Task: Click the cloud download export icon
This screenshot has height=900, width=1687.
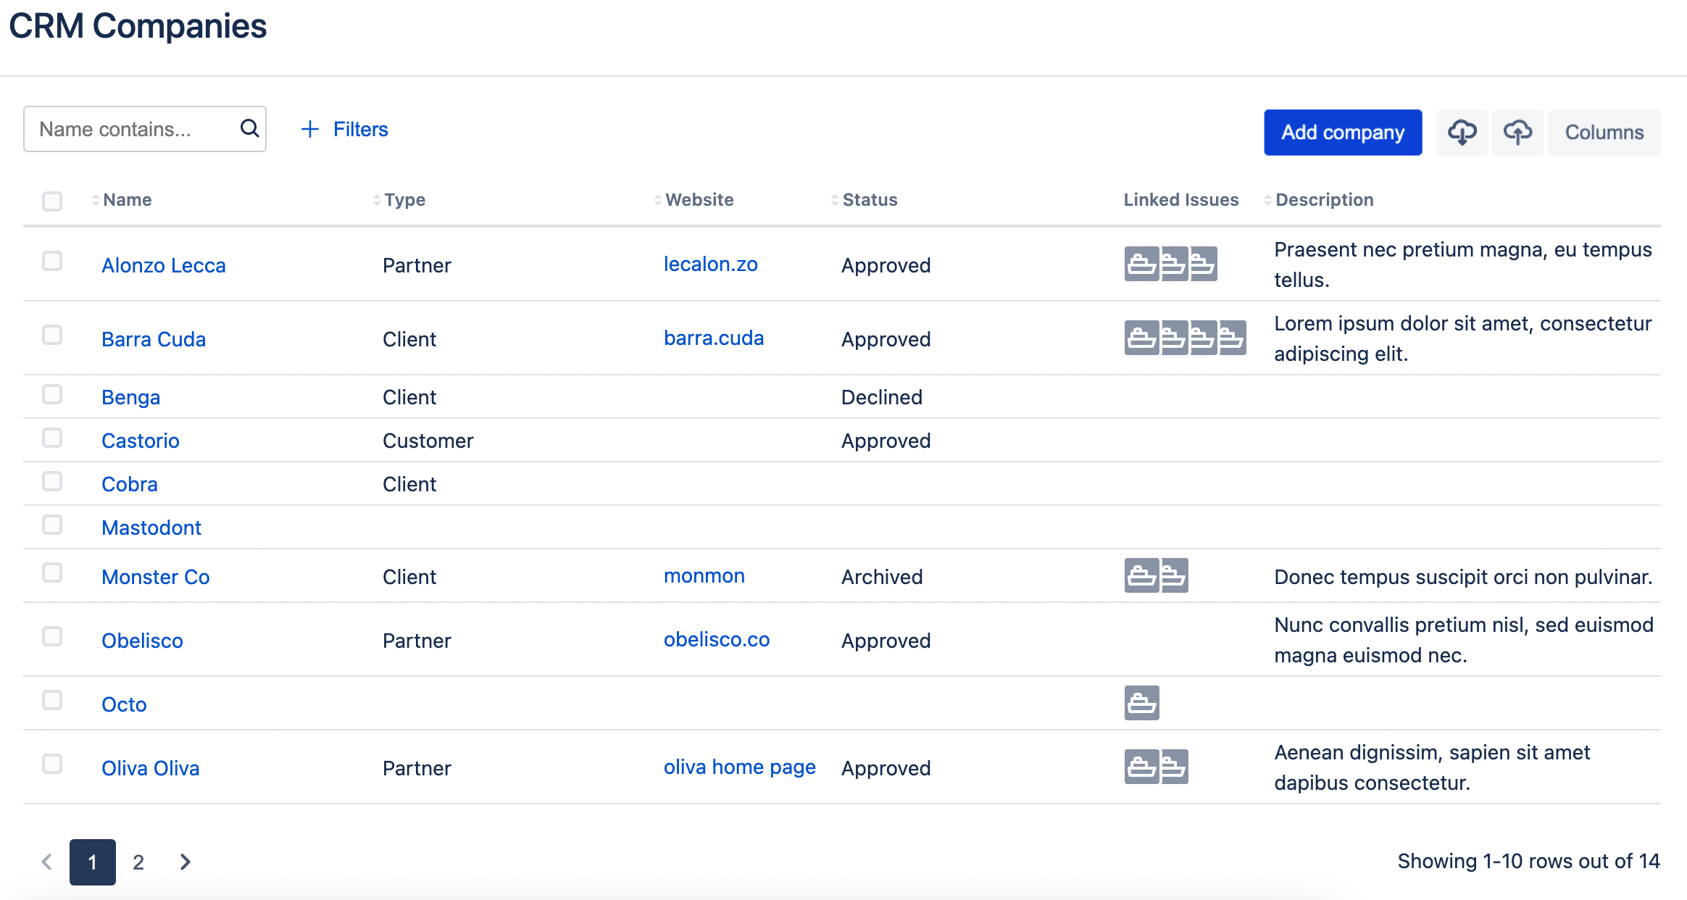Action: click(x=1462, y=132)
